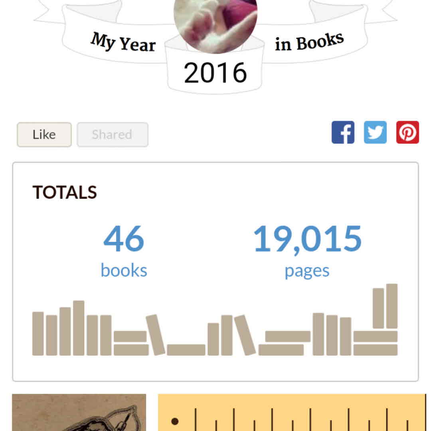431x431 pixels.
Task: Click the leftmost book on the shelf graphic
Action: (38, 333)
